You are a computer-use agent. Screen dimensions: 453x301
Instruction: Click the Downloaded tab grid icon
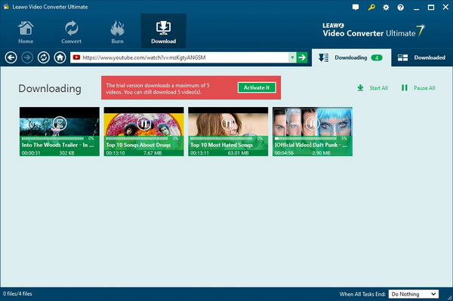click(402, 58)
